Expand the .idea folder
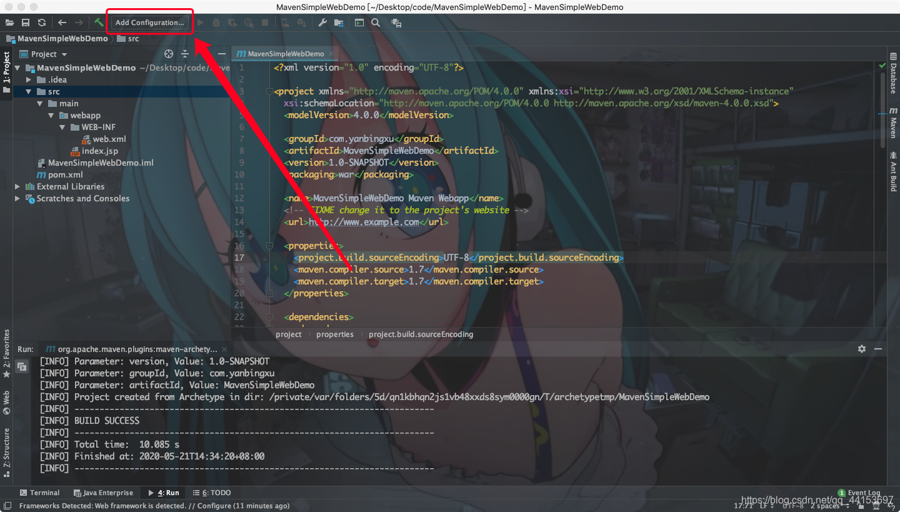This screenshot has height=512, width=900. pos(28,79)
